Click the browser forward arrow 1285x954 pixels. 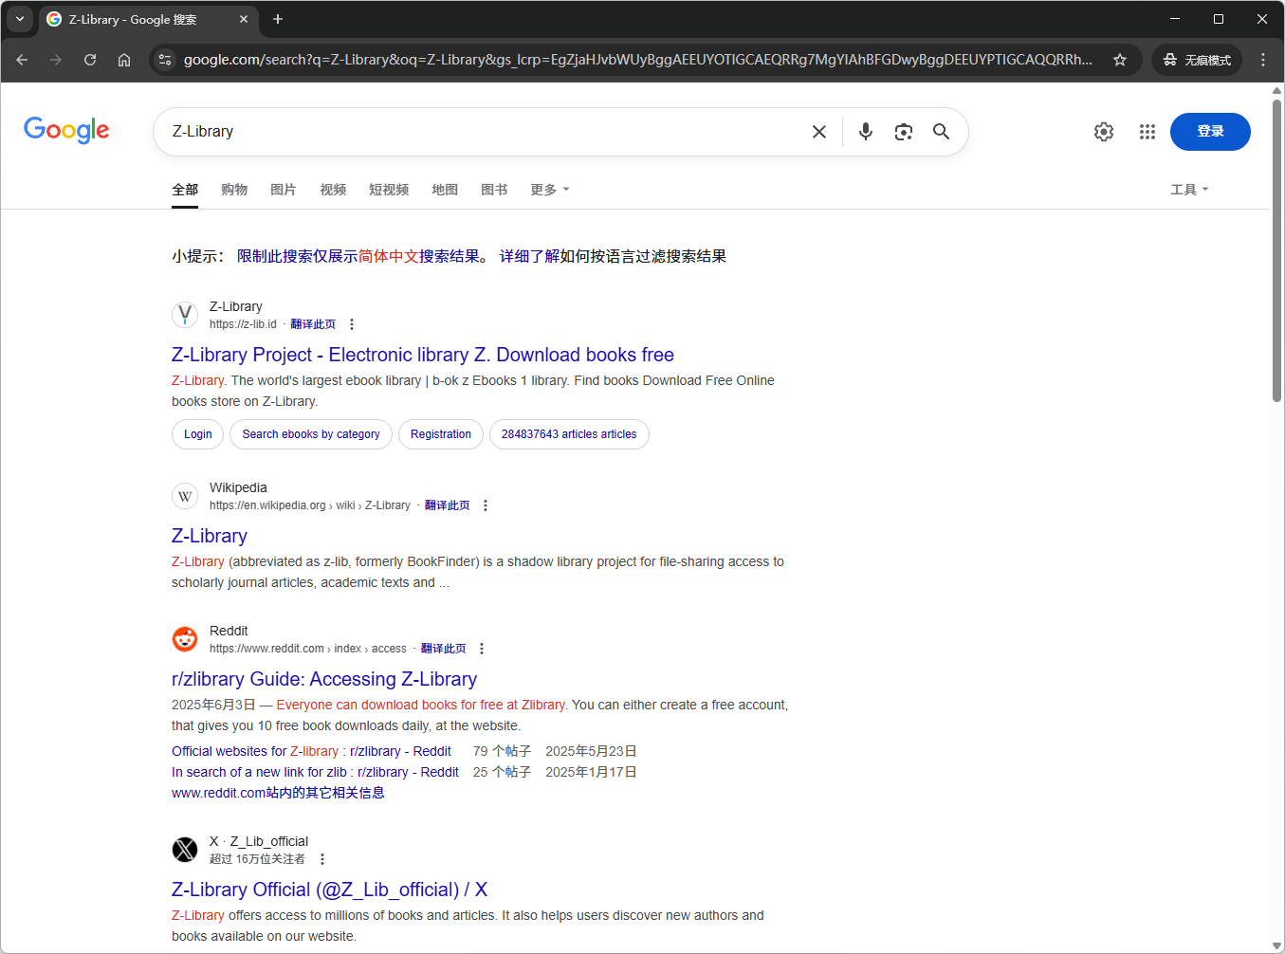click(56, 60)
